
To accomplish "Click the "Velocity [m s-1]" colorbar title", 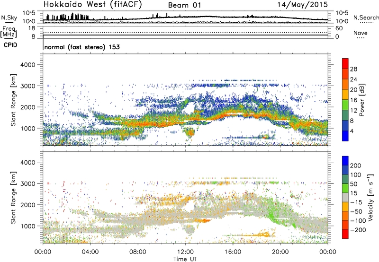I will tap(370, 197).
